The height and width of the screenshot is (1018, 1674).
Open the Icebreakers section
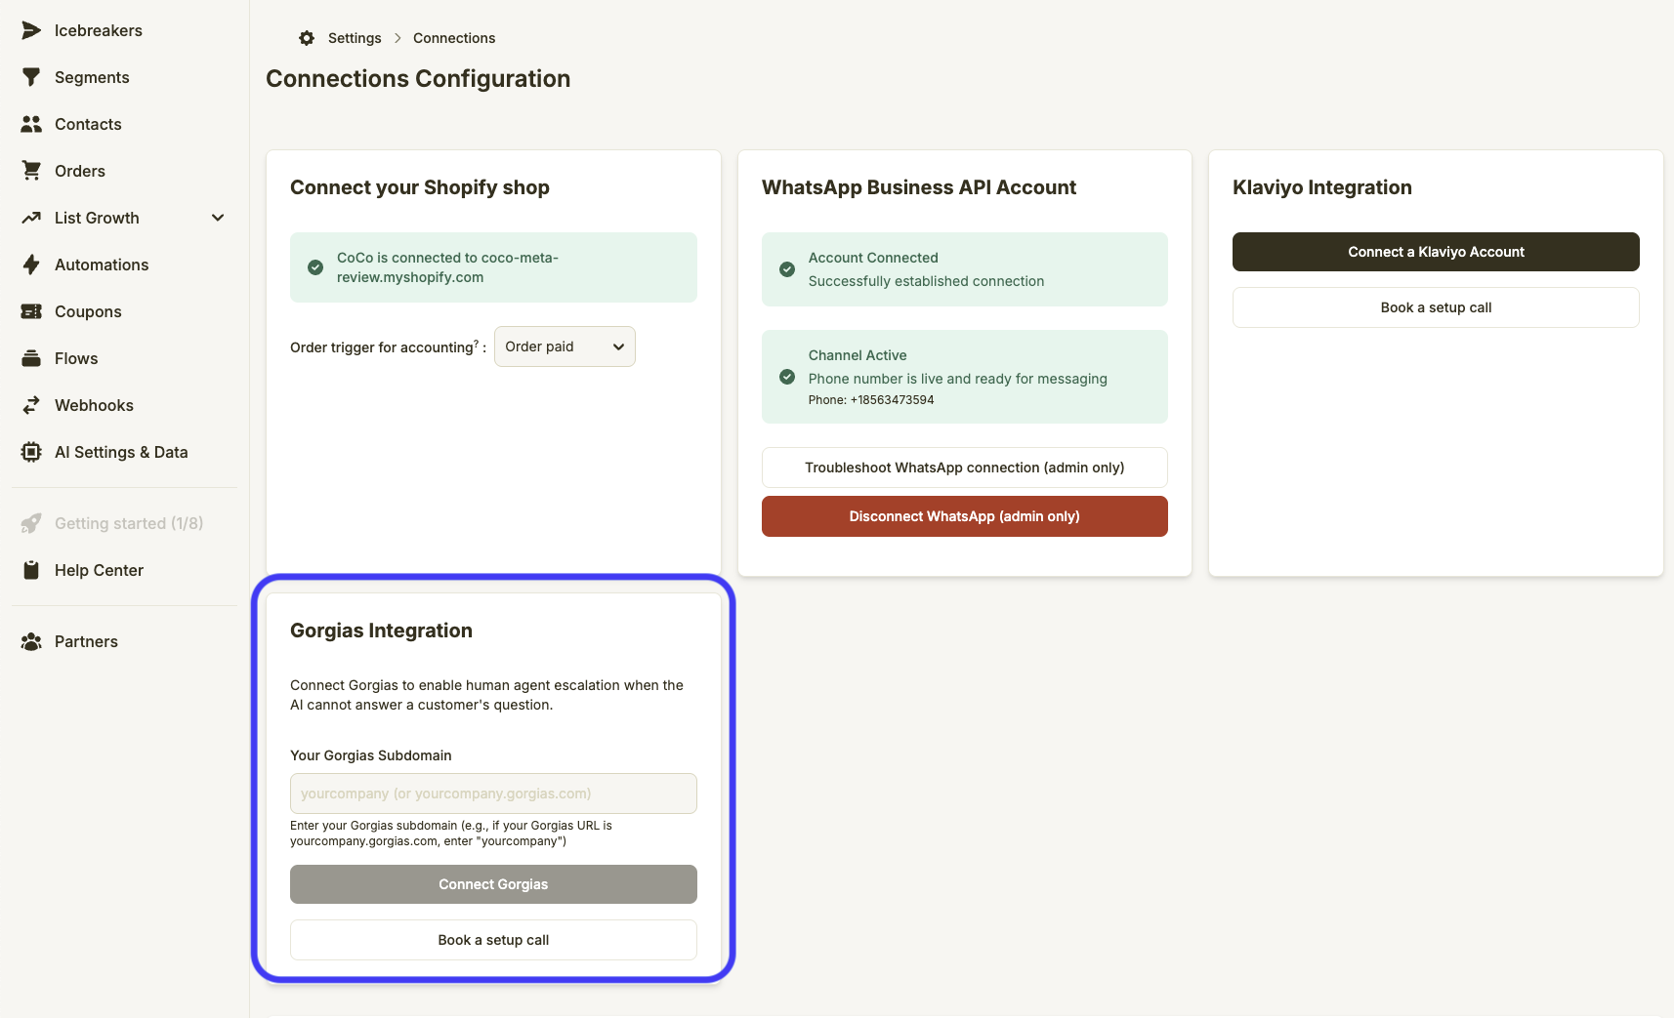click(x=32, y=30)
